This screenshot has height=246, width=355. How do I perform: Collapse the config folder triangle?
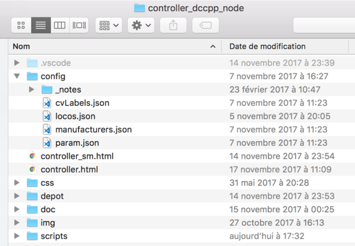tap(17, 76)
